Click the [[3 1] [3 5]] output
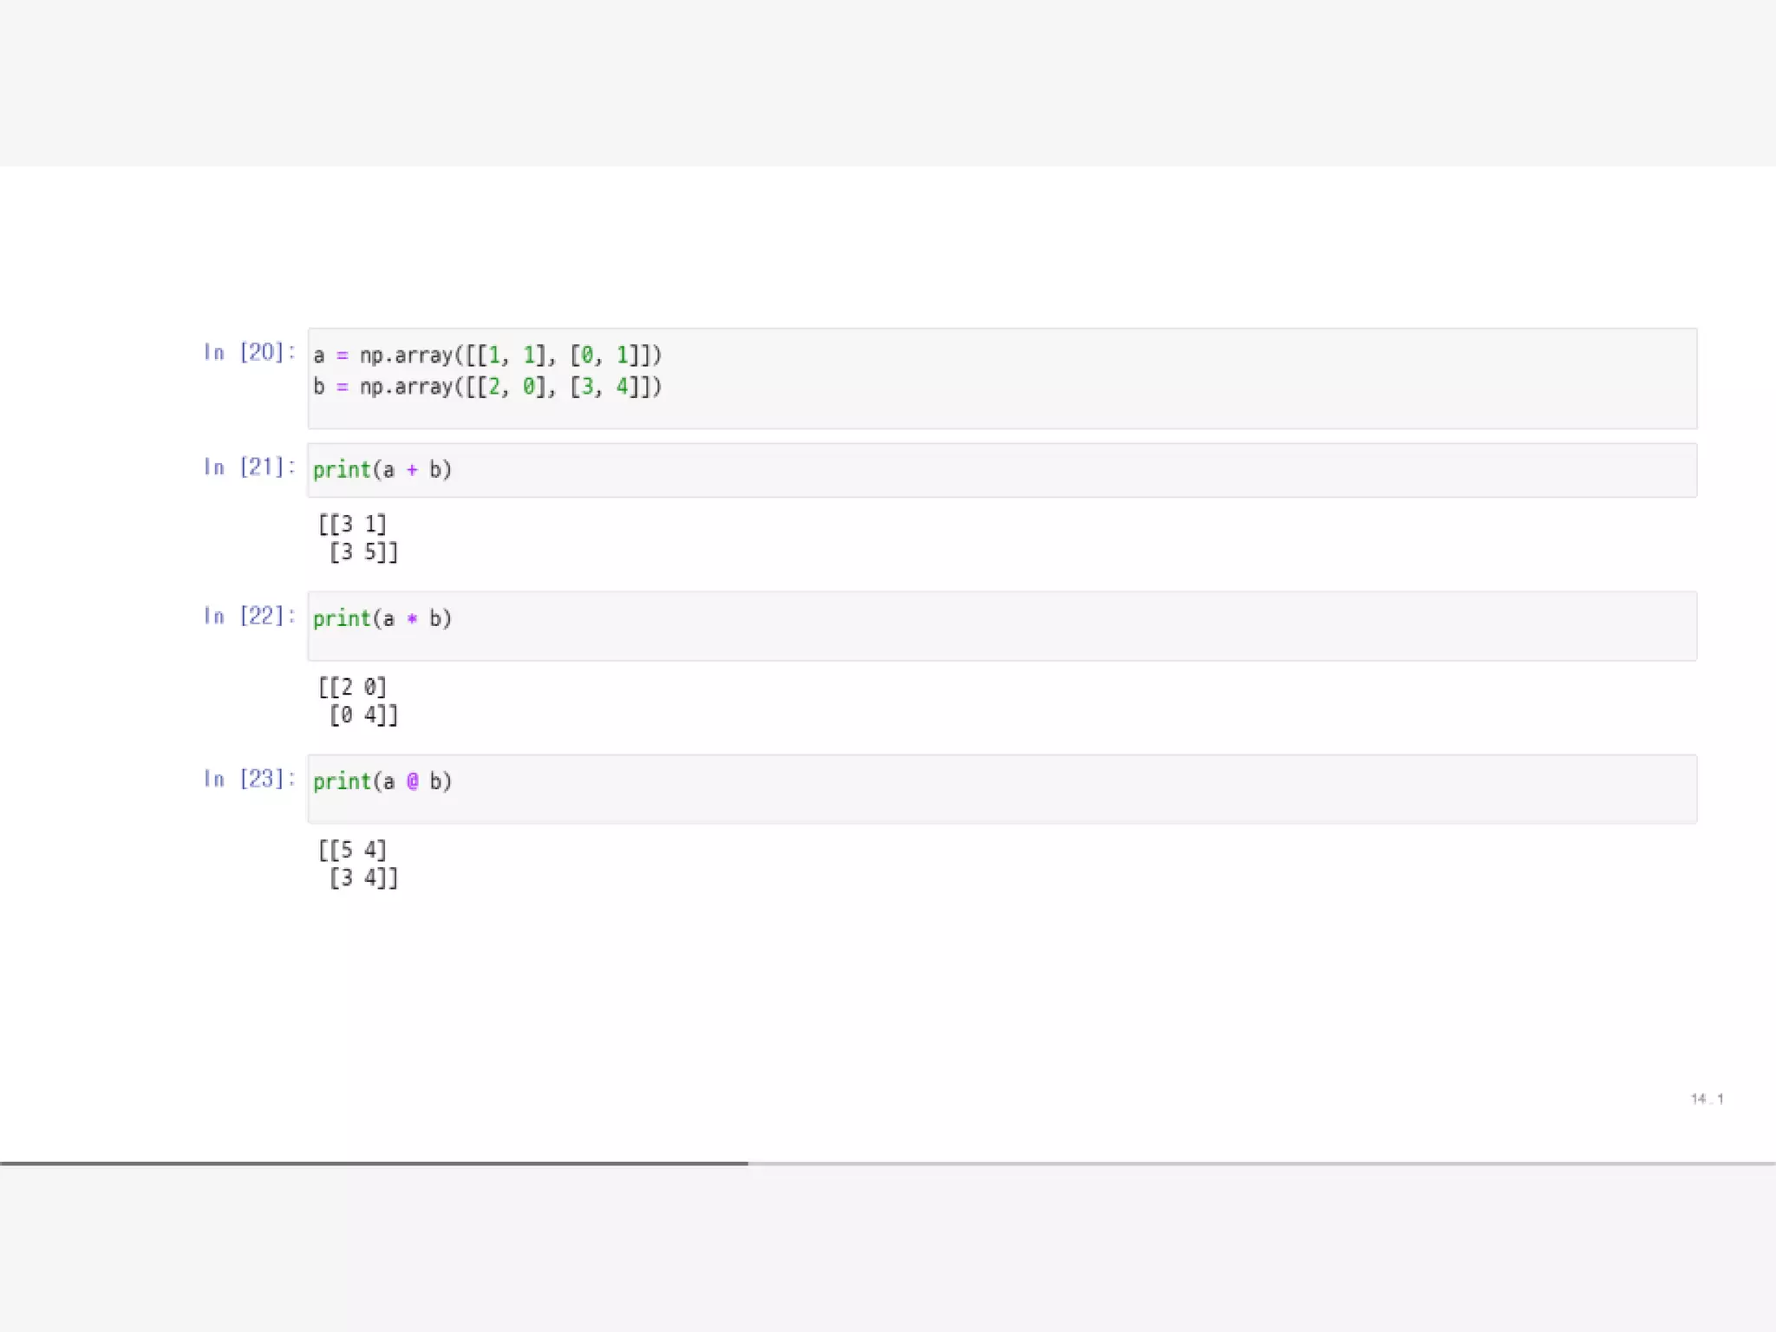Image resolution: width=1776 pixels, height=1332 pixels. point(357,538)
